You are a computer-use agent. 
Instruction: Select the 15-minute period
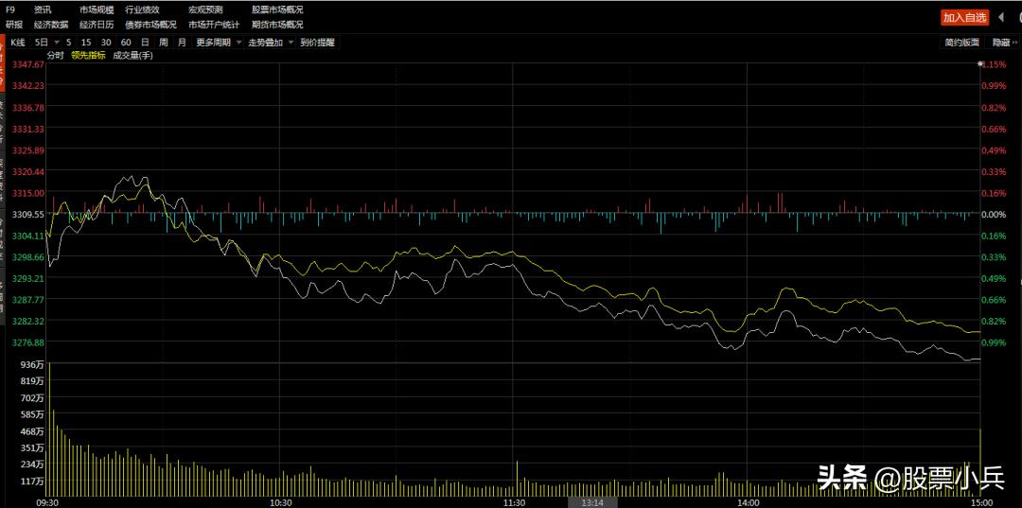click(x=87, y=43)
